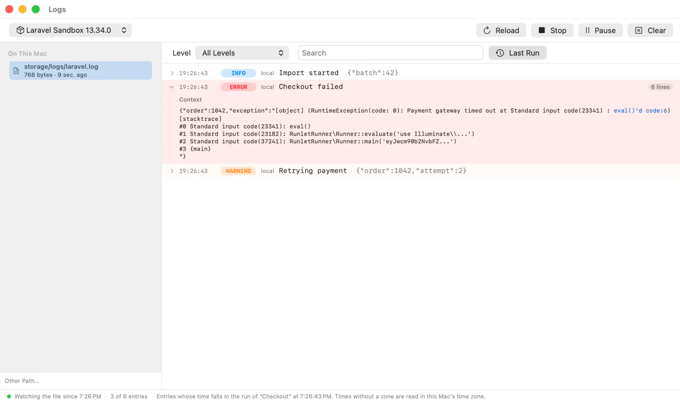This screenshot has height=403, width=680.
Task: Click the WARNING level badge
Action: pyautogui.click(x=238, y=171)
